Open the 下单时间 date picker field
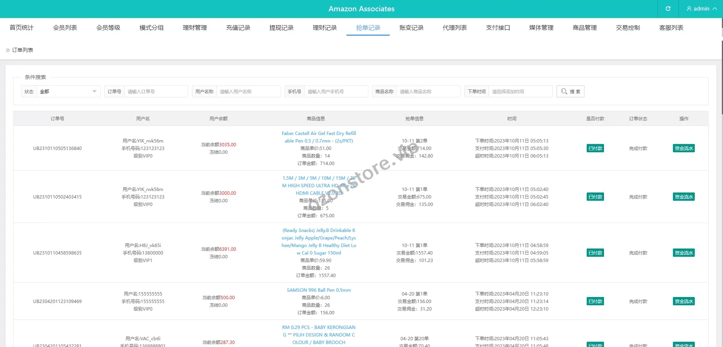This screenshot has height=347, width=723. click(x=520, y=91)
